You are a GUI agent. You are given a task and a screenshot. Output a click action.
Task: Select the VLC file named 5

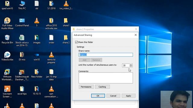point(37,22)
